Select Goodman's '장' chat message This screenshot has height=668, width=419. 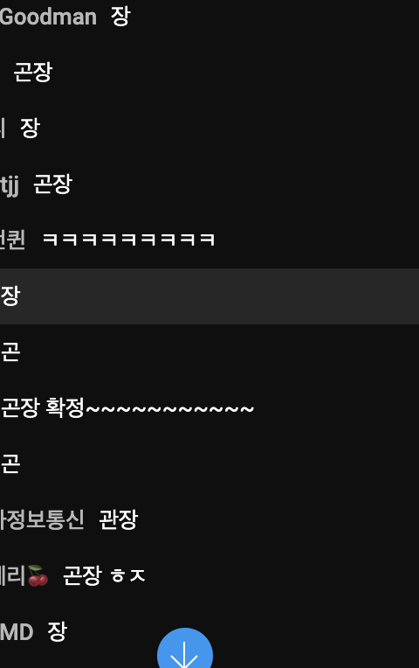(x=120, y=17)
